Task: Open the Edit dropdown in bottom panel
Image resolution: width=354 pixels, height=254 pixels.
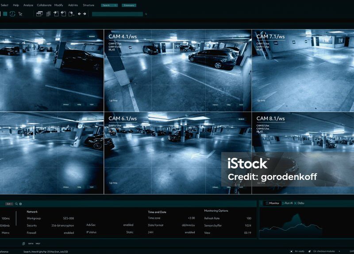Action: [9, 204]
